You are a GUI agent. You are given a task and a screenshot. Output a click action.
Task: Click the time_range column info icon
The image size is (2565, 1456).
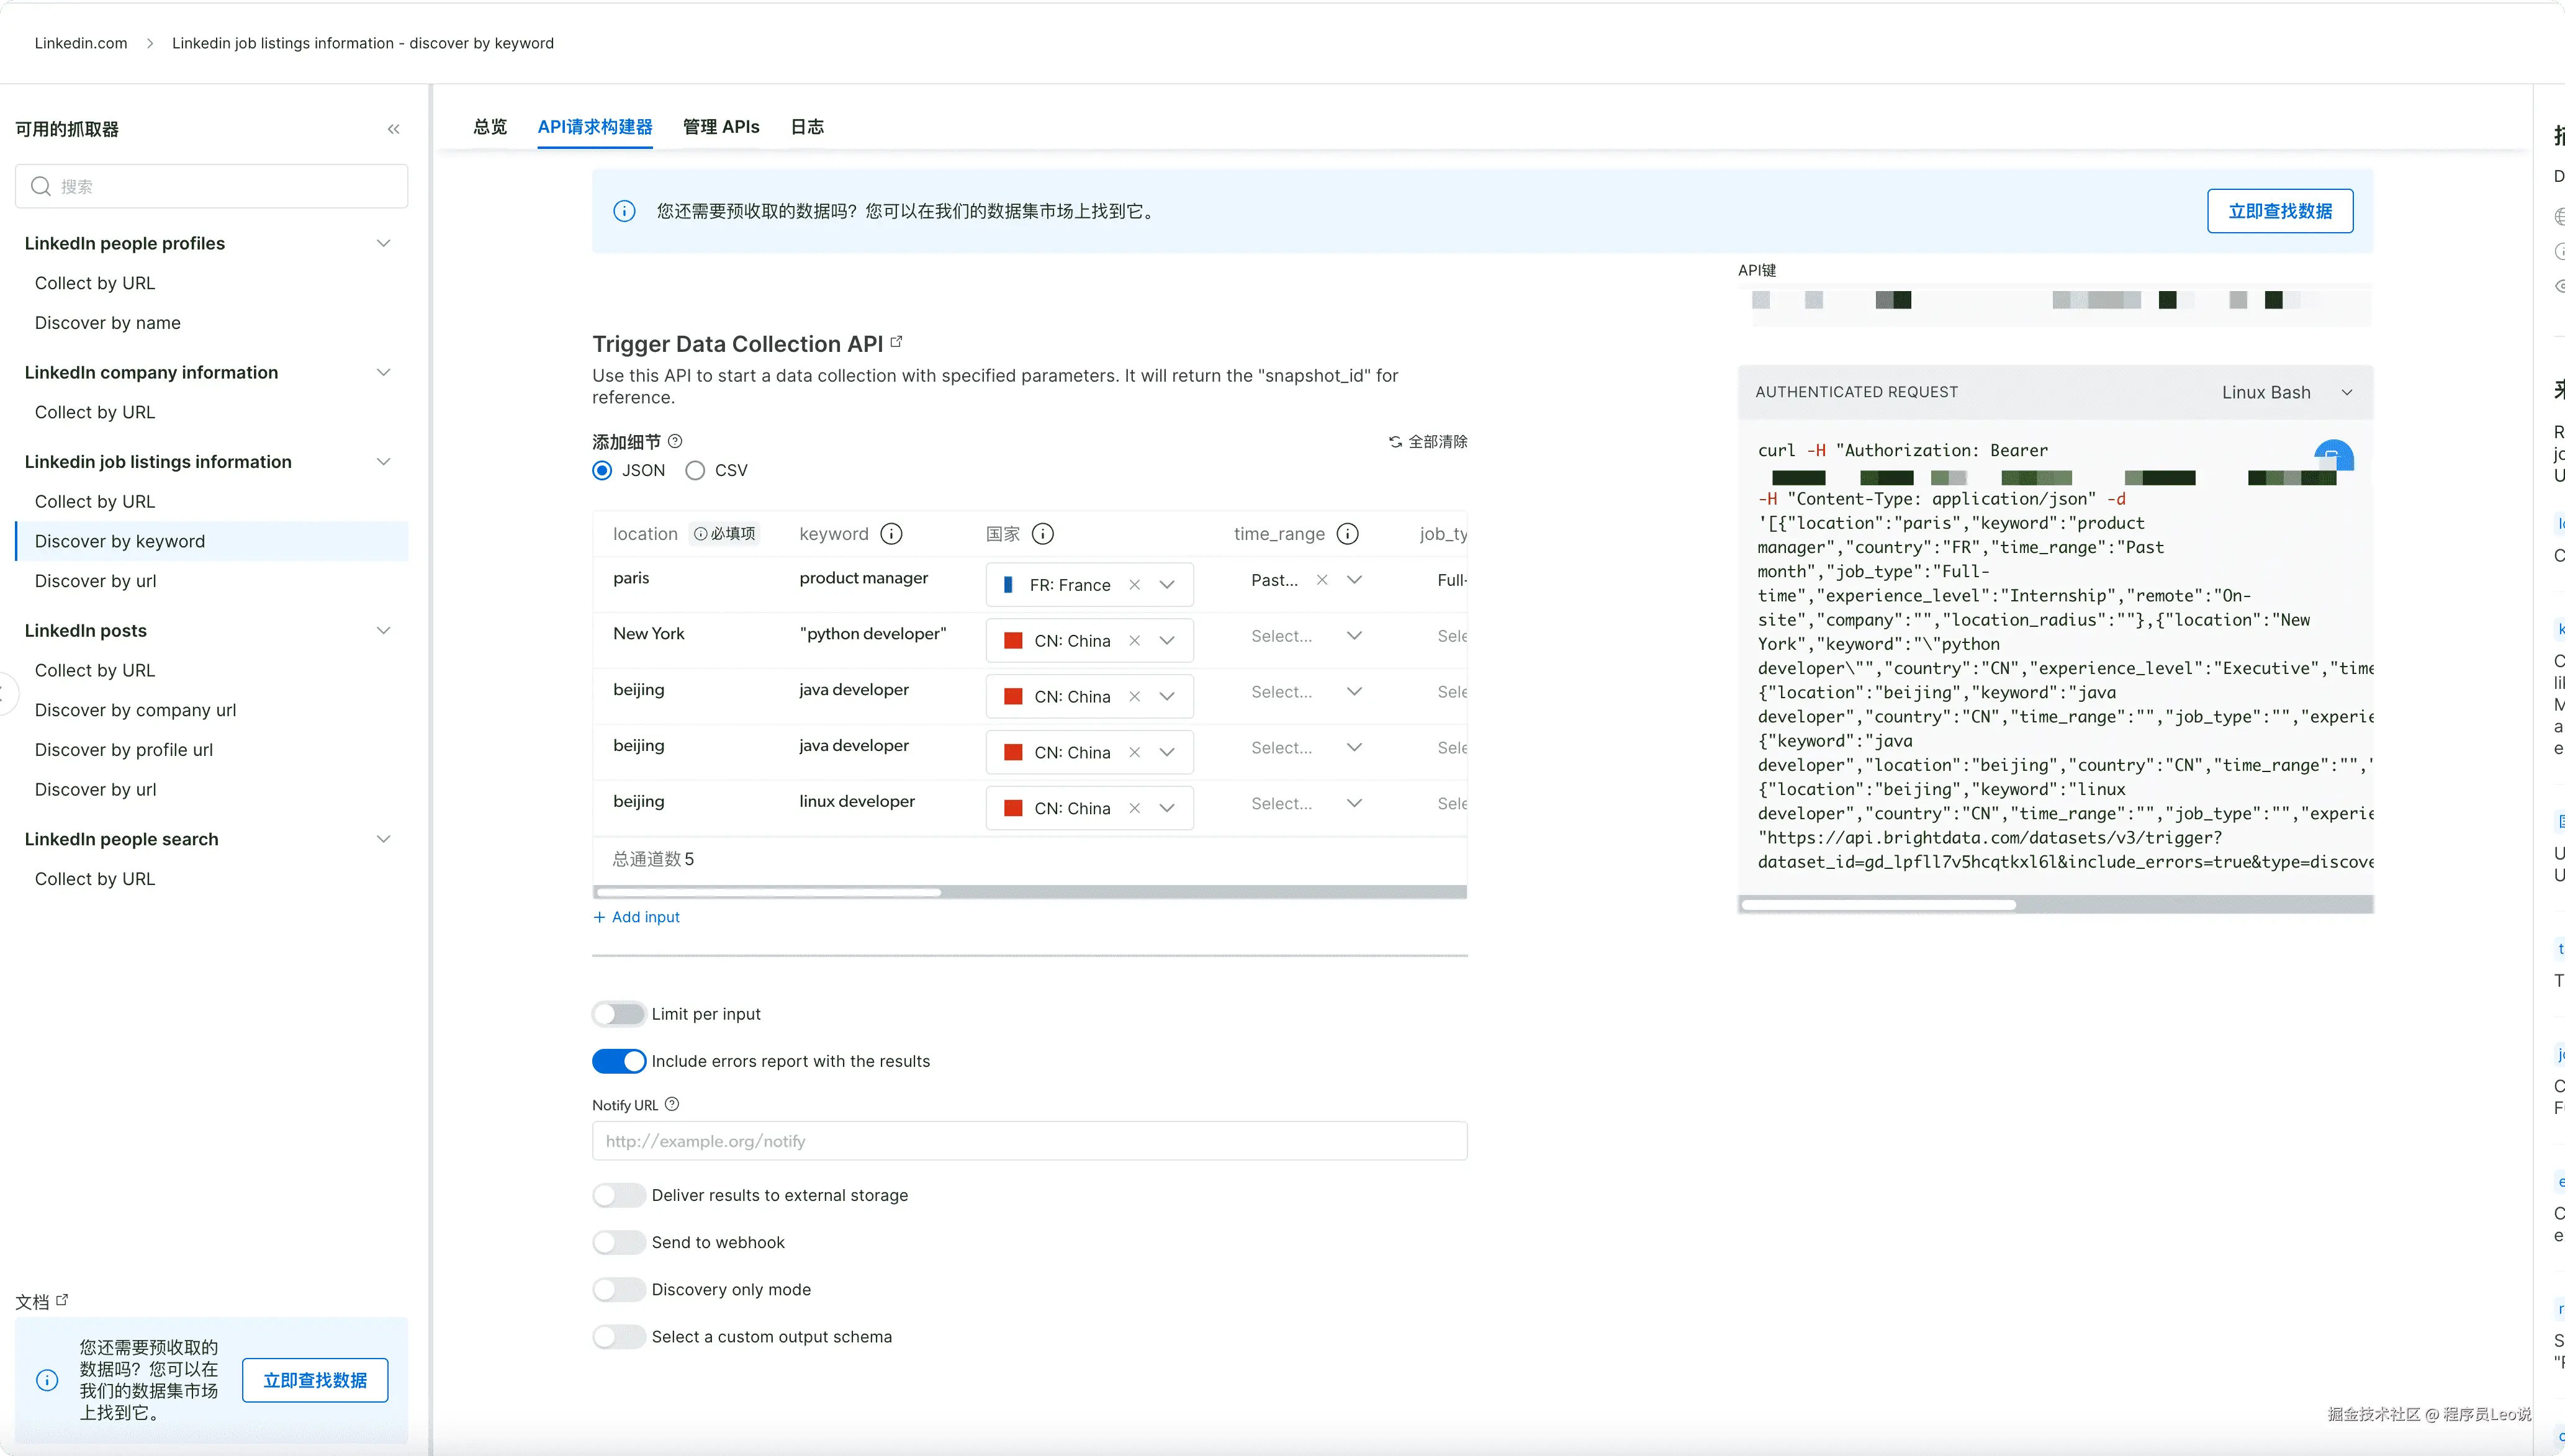coord(1347,534)
